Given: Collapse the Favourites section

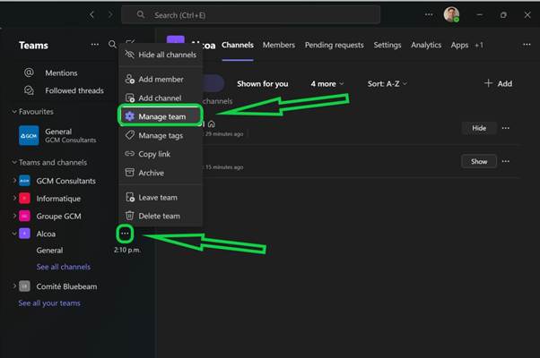Looking at the screenshot, I should tap(14, 112).
